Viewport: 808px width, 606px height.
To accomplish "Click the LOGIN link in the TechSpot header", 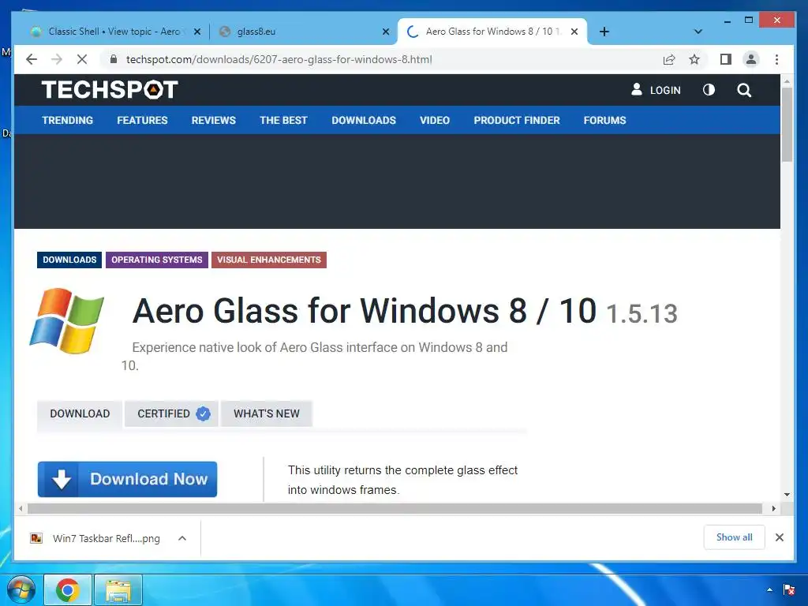I will (x=656, y=90).
